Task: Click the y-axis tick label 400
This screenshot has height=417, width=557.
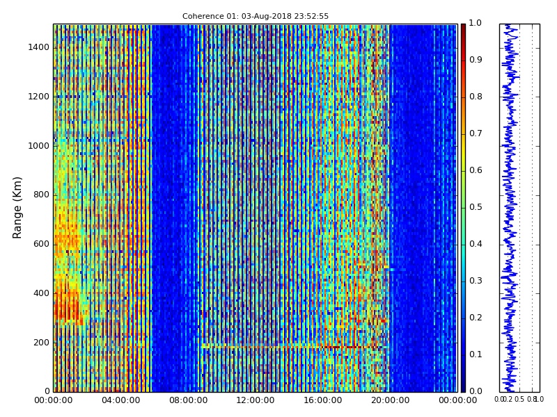Action: tap(41, 293)
